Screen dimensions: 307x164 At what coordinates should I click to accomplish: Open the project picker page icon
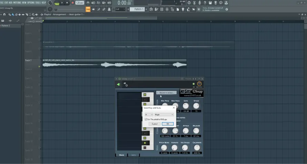click(x=178, y=9)
